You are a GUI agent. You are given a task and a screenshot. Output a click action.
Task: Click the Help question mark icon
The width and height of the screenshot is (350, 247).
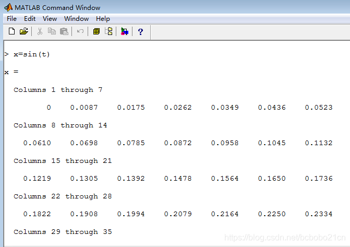140,32
